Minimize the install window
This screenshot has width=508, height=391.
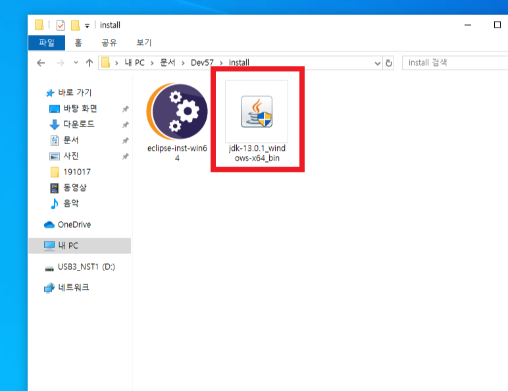[467, 25]
